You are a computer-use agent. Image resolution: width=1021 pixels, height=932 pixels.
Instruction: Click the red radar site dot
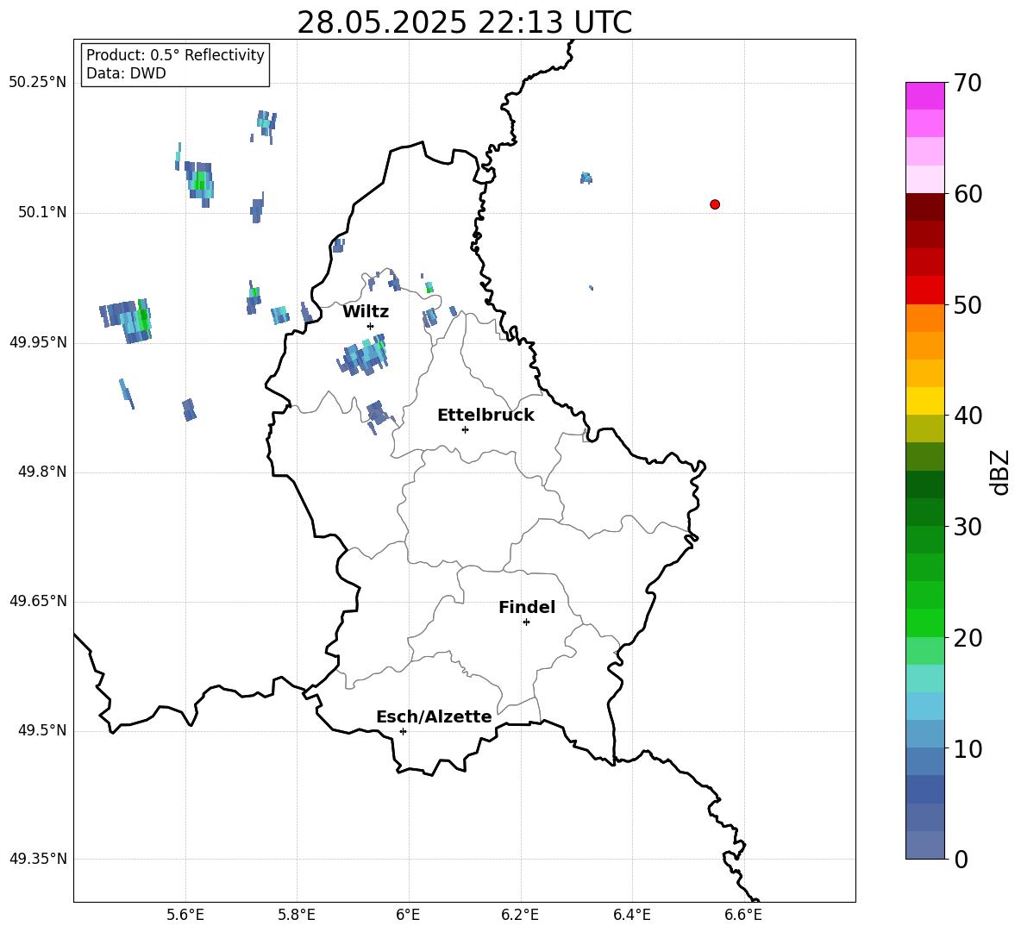click(x=715, y=204)
